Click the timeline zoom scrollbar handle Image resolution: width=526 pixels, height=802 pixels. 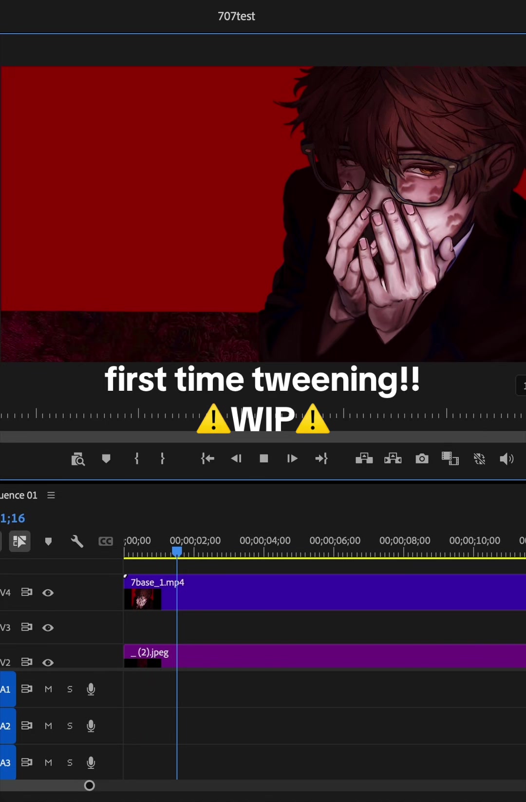90,785
